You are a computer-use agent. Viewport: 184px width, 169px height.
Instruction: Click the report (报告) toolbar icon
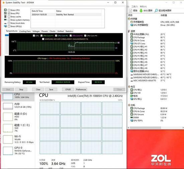click(x=130, y=11)
